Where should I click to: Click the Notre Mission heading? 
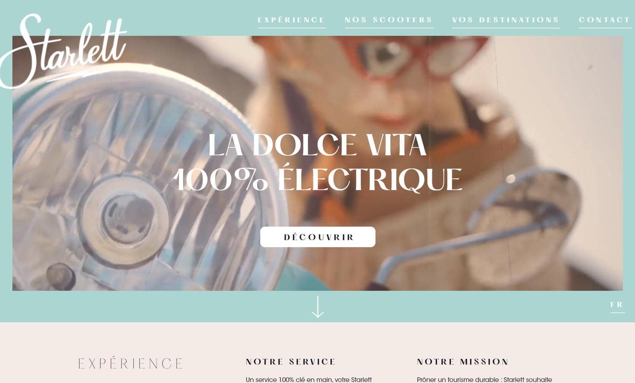(463, 362)
